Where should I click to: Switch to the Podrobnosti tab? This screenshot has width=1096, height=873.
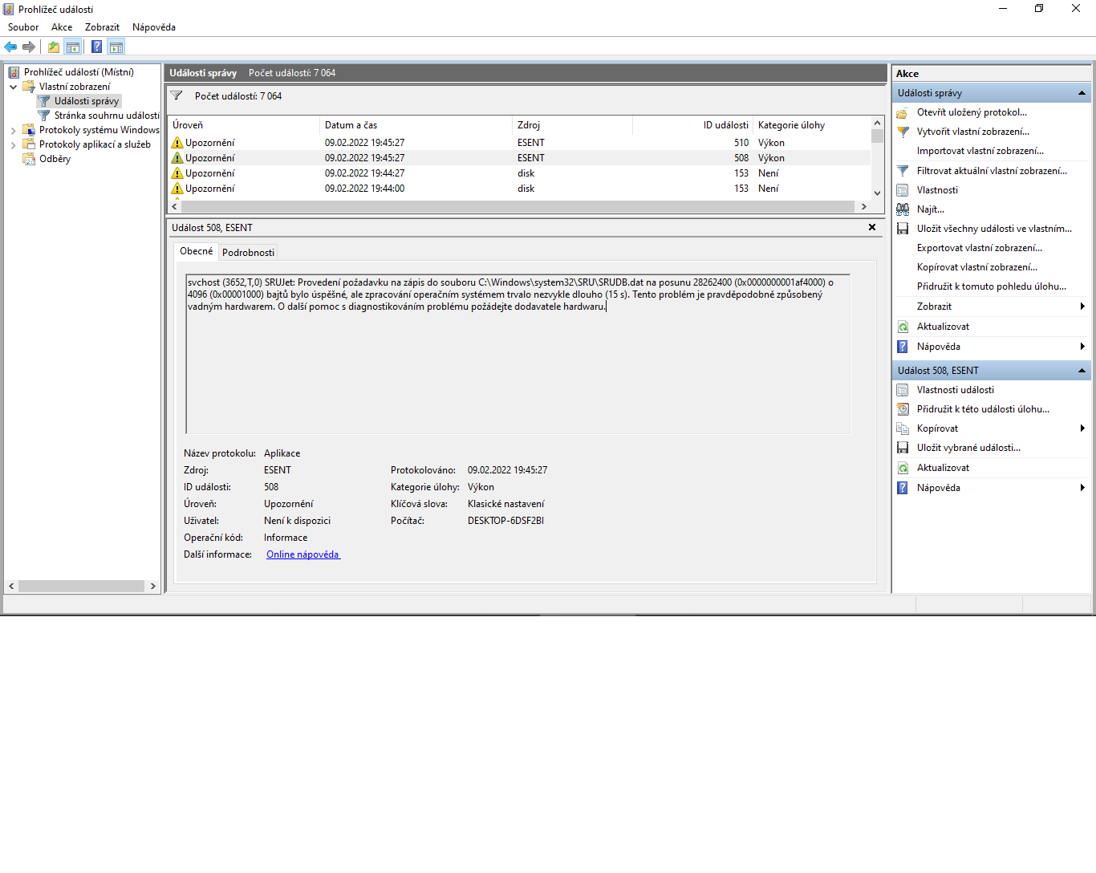pos(249,253)
